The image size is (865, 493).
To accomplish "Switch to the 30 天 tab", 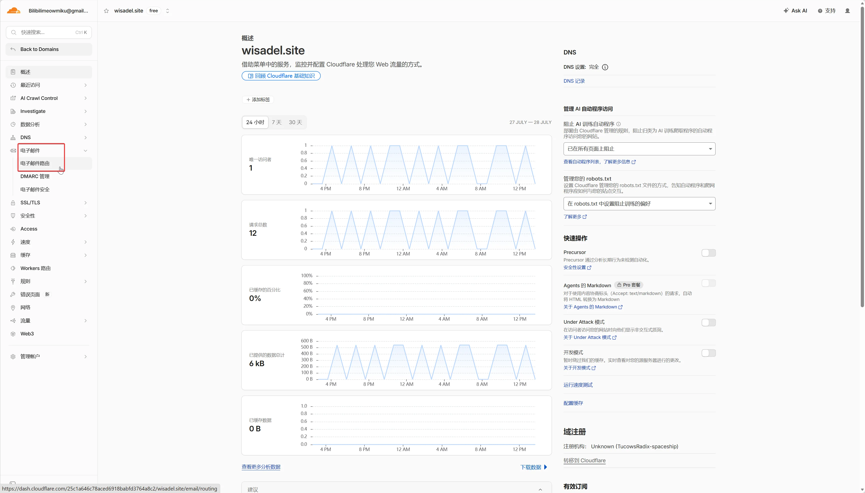I will pos(295,122).
